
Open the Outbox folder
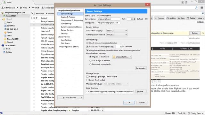click(9, 52)
